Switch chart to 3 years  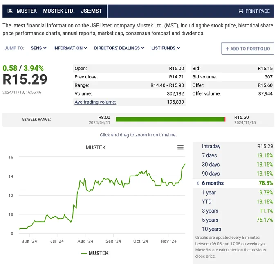[x=233, y=211]
